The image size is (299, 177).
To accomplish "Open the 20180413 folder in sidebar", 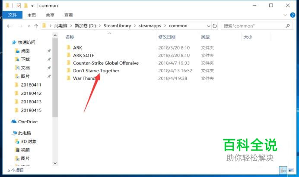I will [x=31, y=102].
